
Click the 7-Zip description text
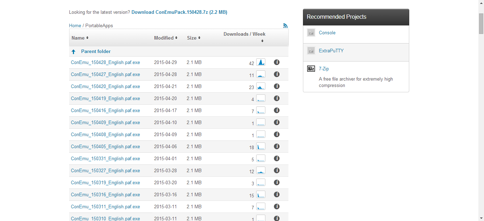coord(356,82)
